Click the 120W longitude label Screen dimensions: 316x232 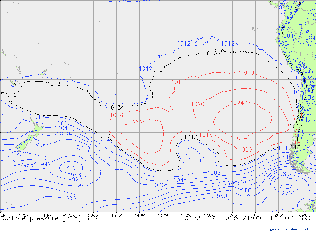pos(186,215)
